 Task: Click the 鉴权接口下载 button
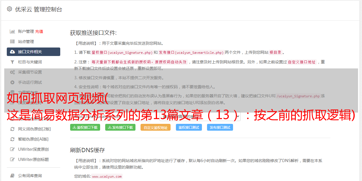tap(85, 127)
